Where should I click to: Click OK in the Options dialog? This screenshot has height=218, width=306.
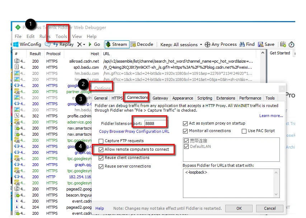click(x=239, y=208)
